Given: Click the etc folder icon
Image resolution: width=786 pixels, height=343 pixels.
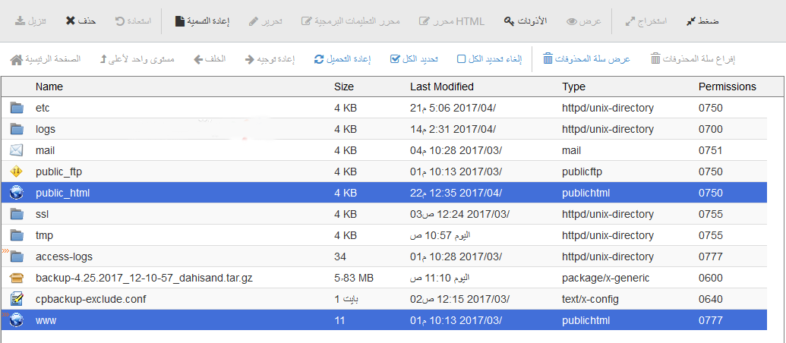Looking at the screenshot, I should [x=17, y=108].
